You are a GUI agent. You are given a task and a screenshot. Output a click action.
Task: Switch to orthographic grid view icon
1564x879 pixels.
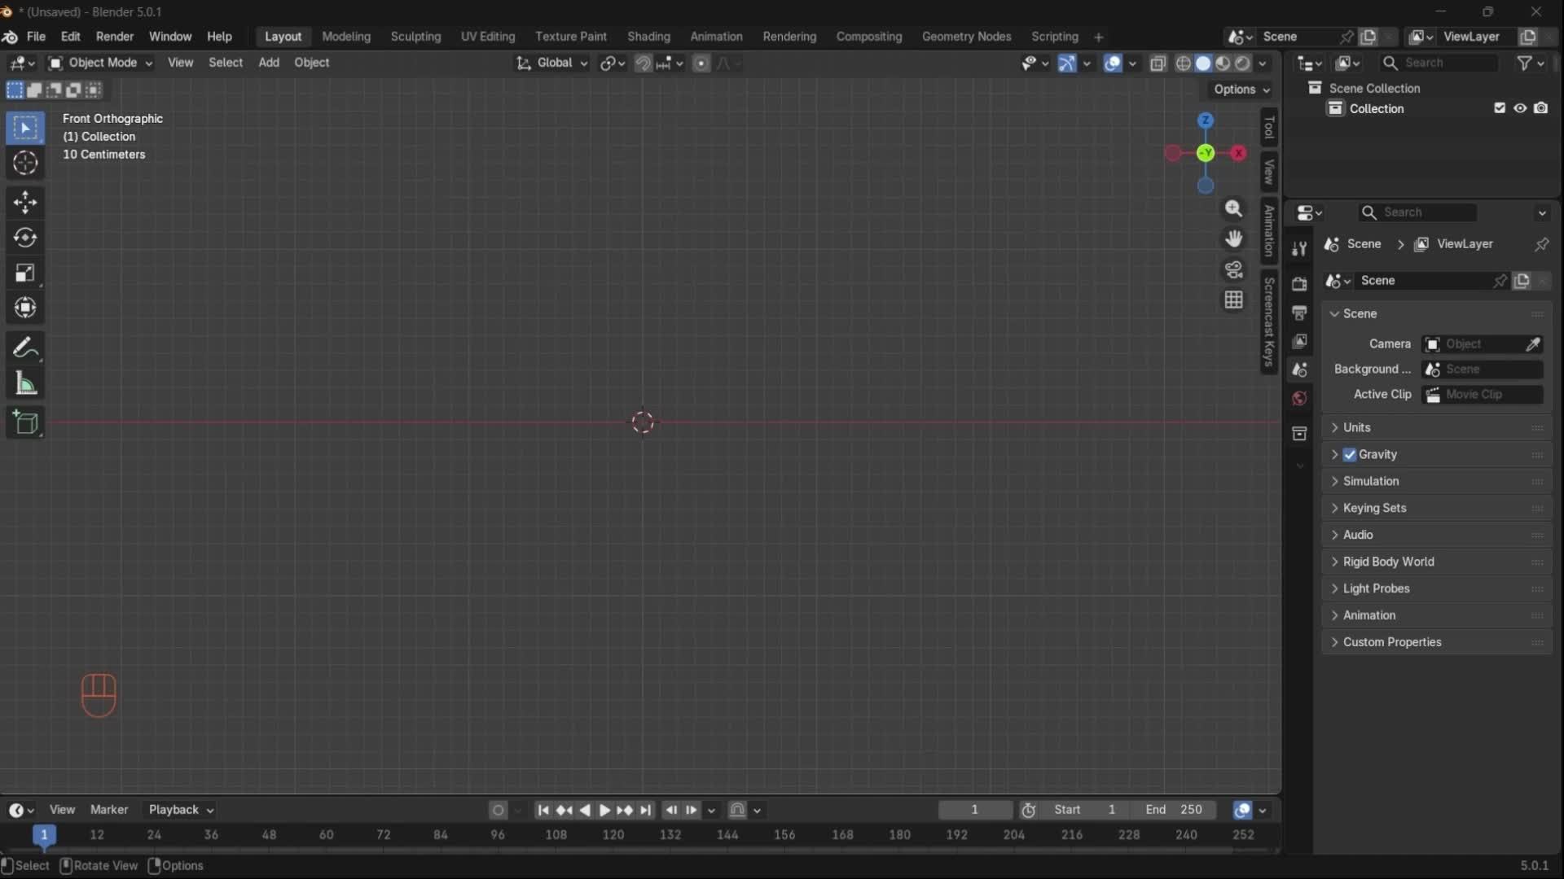coord(1233,300)
